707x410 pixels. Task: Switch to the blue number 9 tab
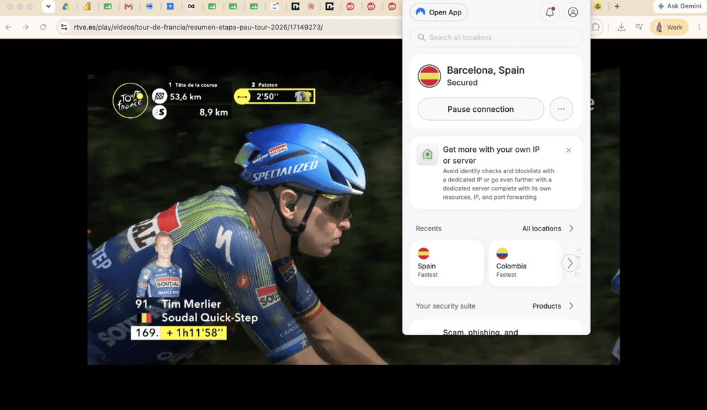coord(170,6)
